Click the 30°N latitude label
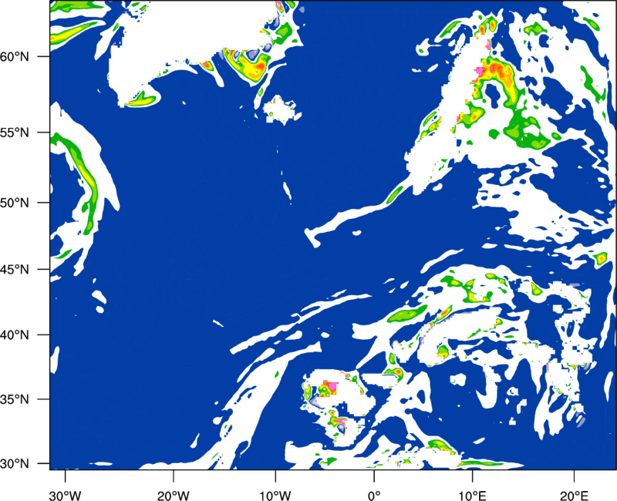 coord(15,464)
